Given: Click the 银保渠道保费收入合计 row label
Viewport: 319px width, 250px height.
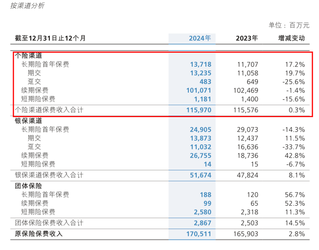Looking at the screenshot, I should (x=49, y=175).
